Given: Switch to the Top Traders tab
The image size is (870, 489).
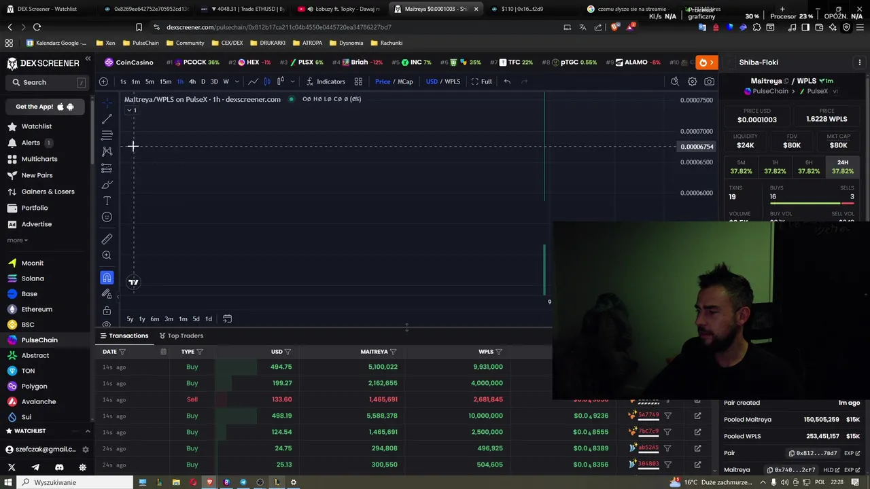Looking at the screenshot, I should tap(181, 336).
